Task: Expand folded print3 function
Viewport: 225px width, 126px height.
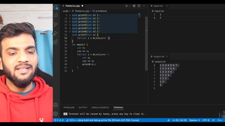Action: pos(70,22)
